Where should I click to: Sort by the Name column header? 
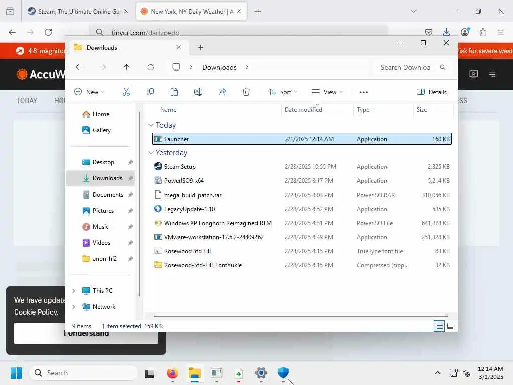pyautogui.click(x=216, y=110)
